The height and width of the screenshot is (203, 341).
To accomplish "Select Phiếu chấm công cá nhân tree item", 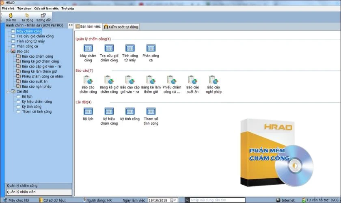I will 42,76.
